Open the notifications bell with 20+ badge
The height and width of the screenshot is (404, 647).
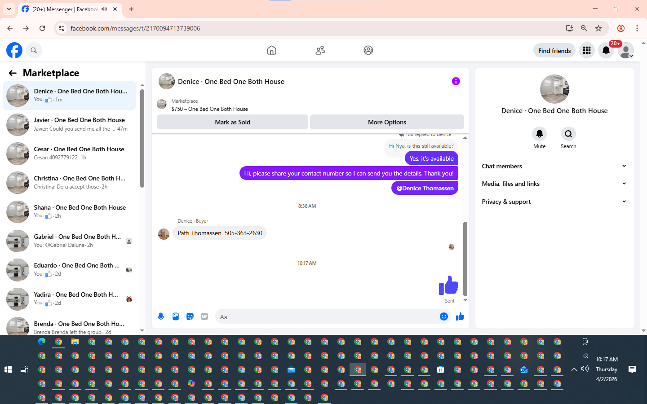(606, 50)
